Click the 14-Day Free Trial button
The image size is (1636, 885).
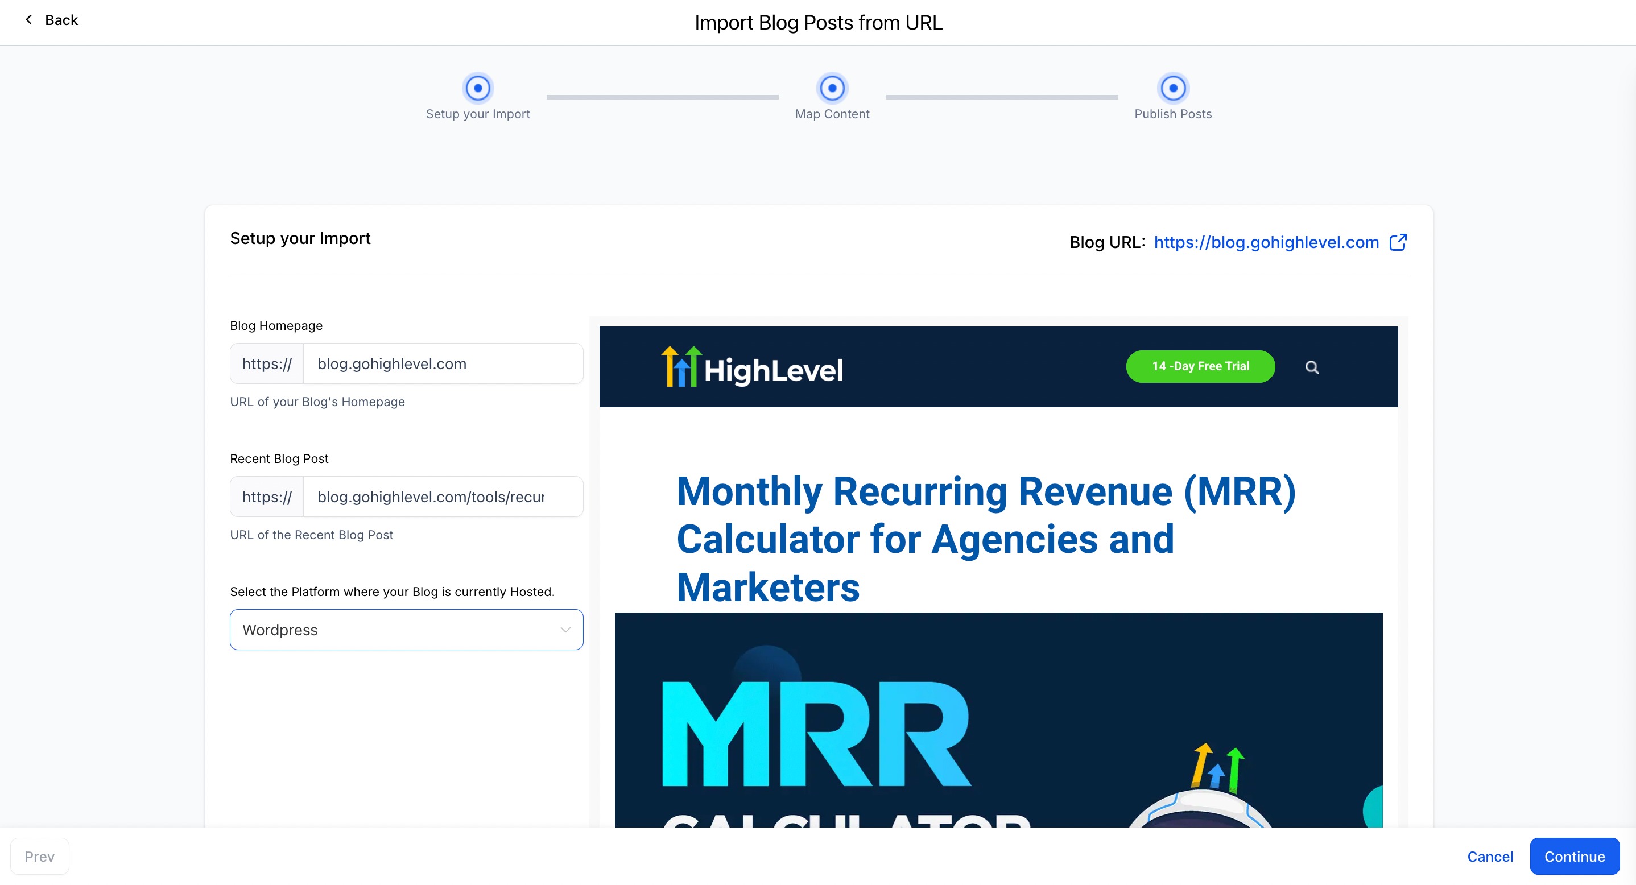[1200, 366]
